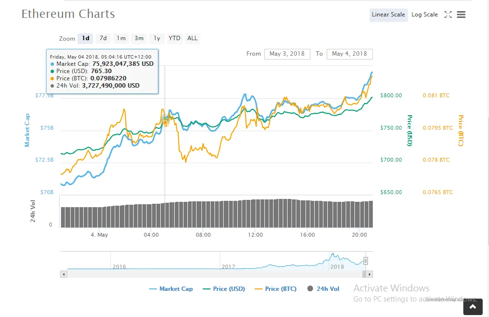
Task: Click the navigator right scroll arrow
Action: pyautogui.click(x=369, y=274)
